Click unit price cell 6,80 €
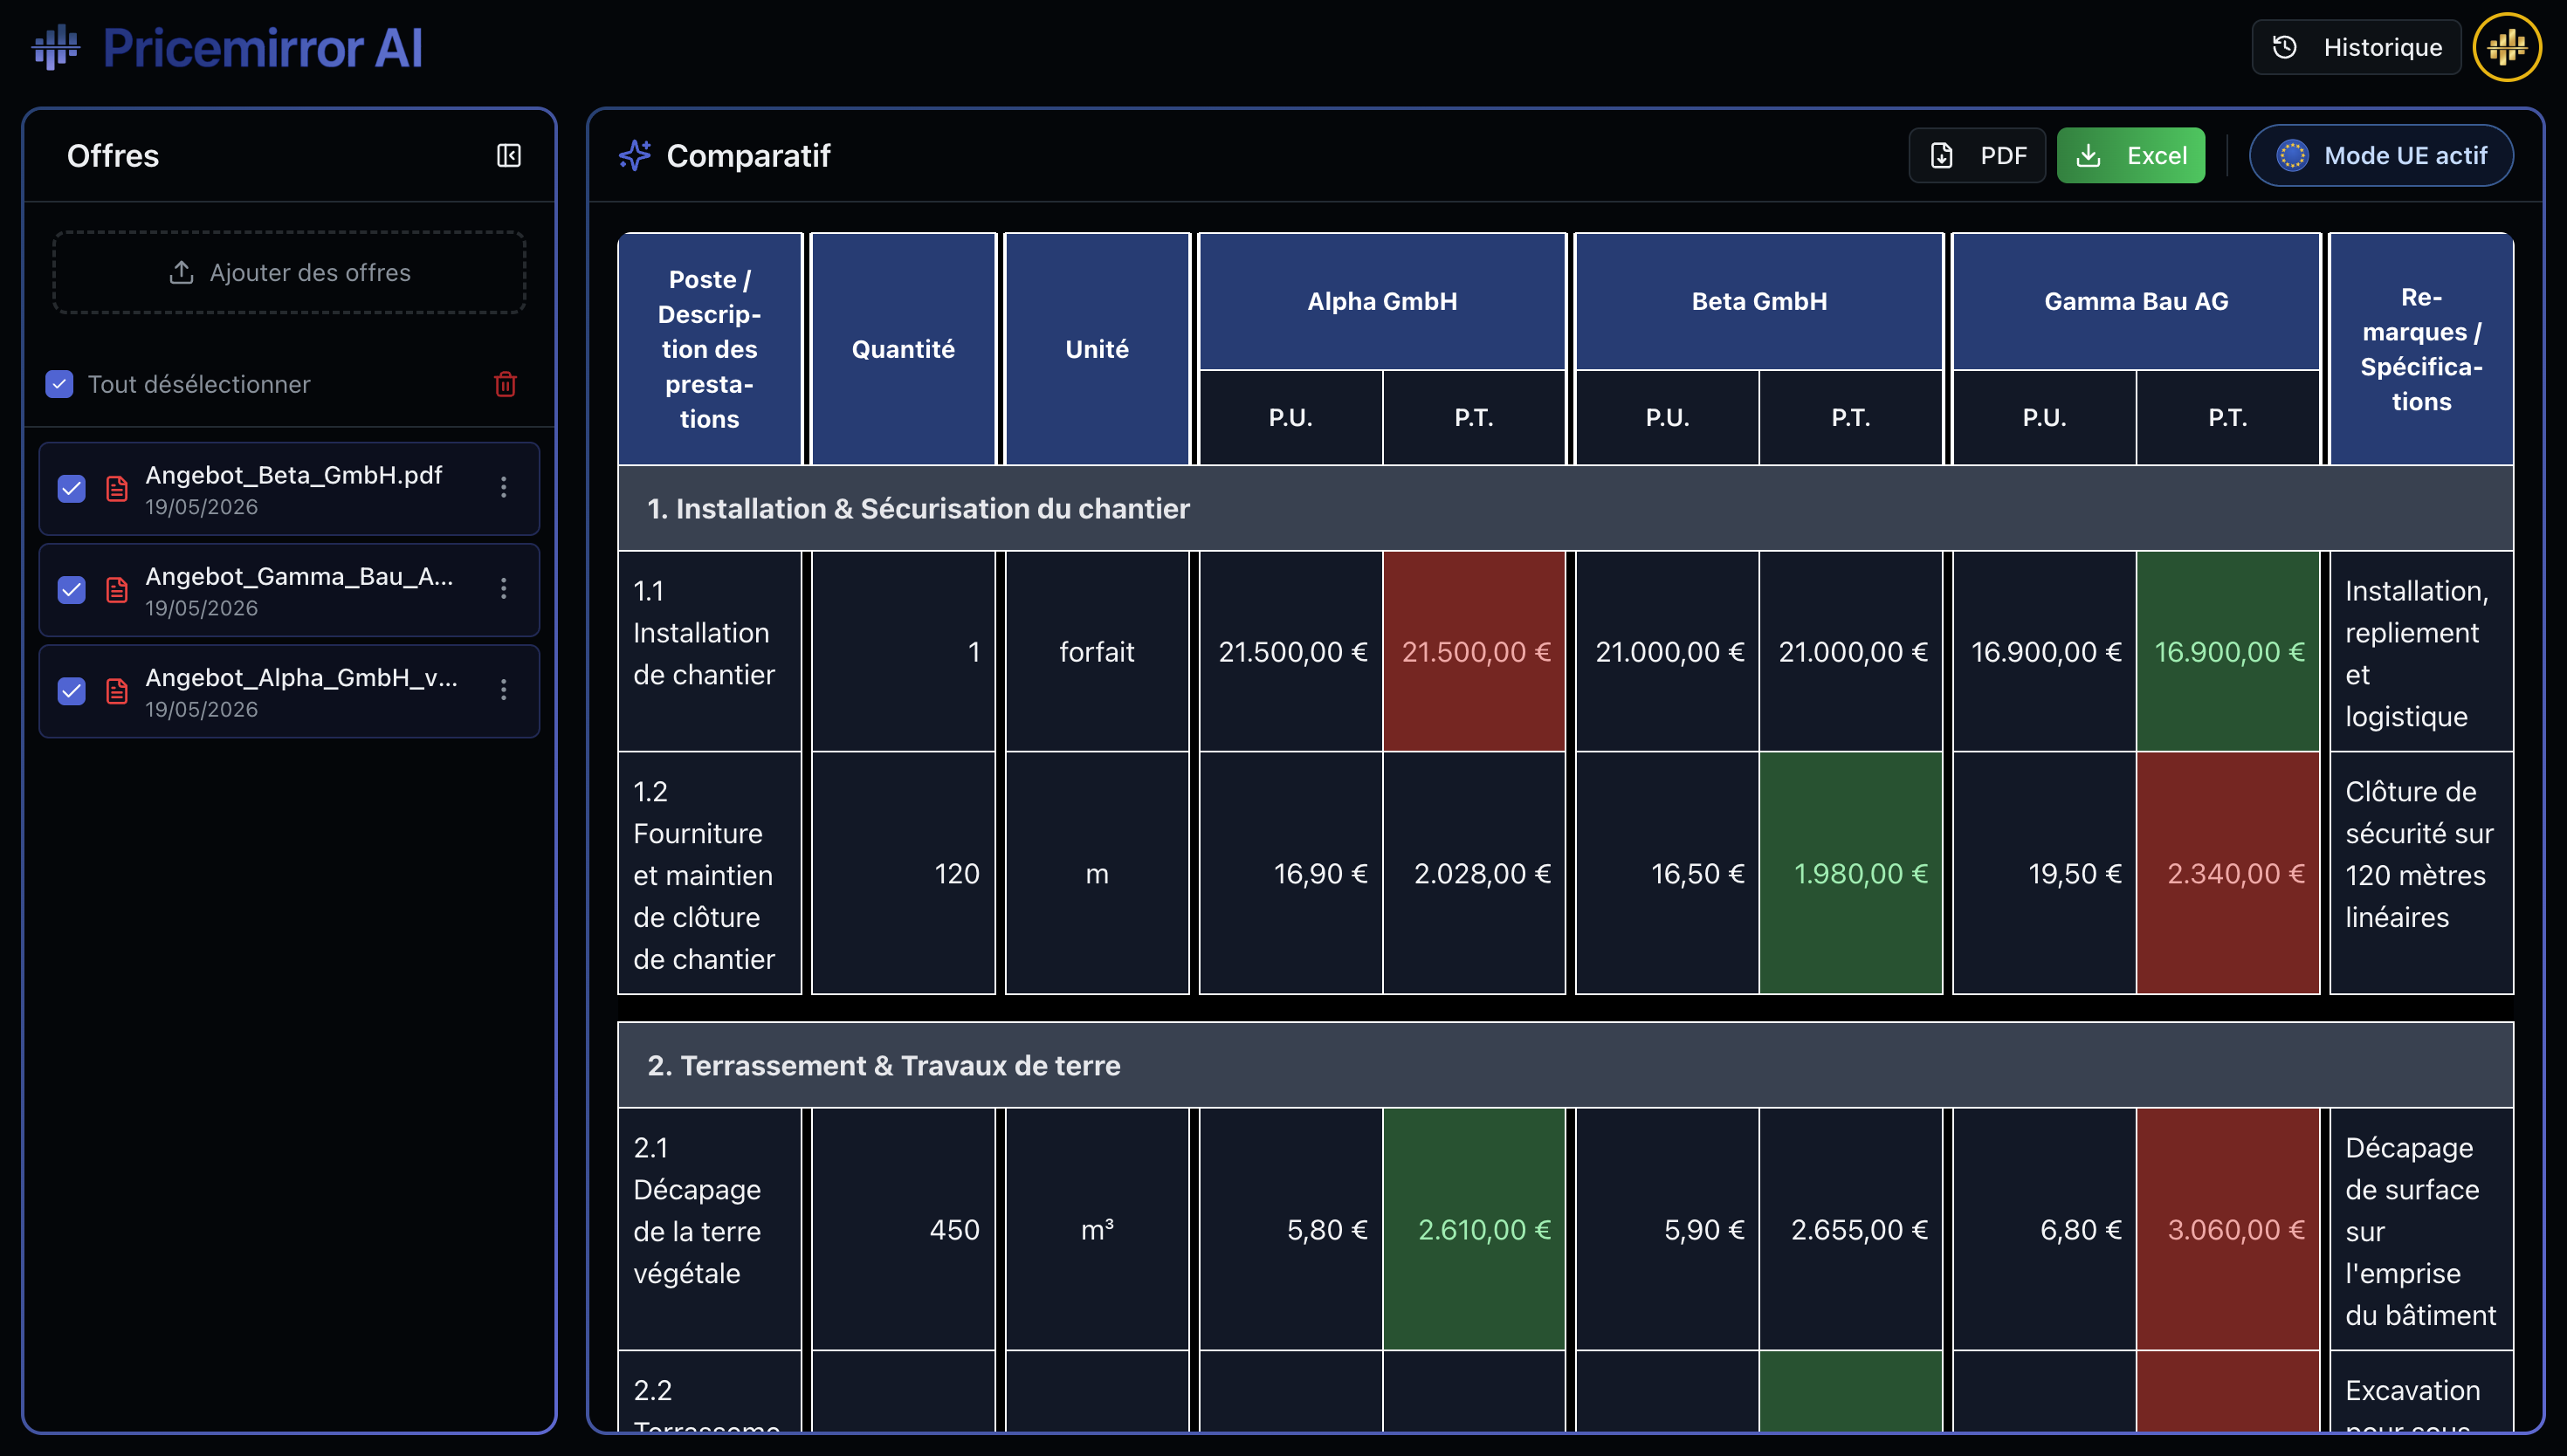 [2045, 1230]
